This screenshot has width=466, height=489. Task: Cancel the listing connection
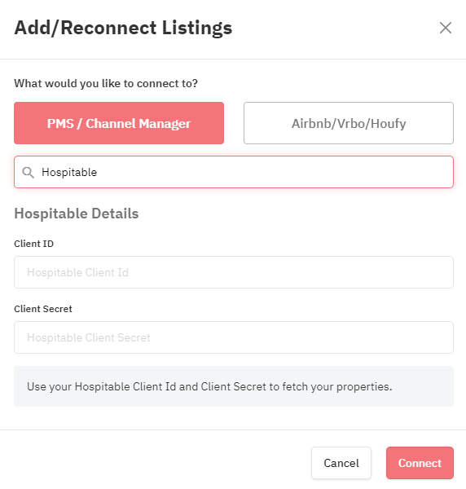point(341,463)
